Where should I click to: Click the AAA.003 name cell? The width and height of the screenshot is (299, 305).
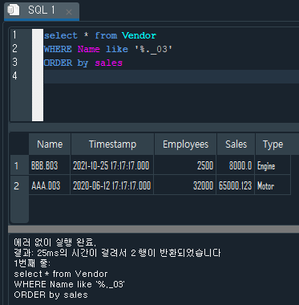(x=50, y=185)
